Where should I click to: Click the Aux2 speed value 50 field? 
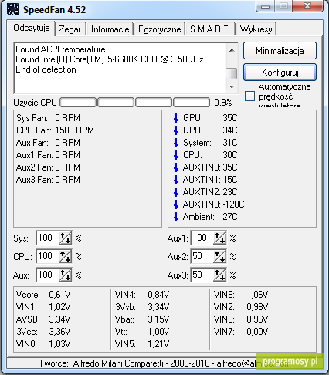tap(202, 256)
